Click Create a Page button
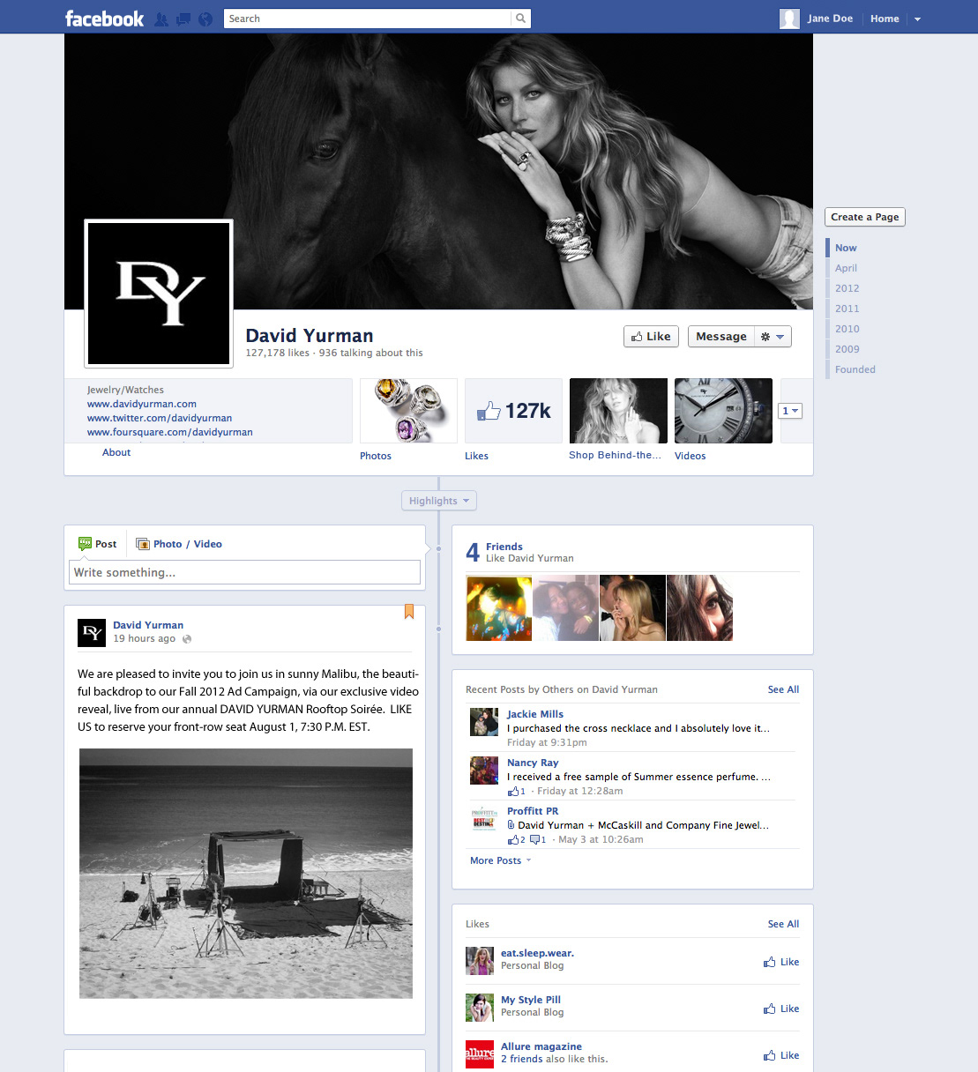Image resolution: width=978 pixels, height=1072 pixels. (x=865, y=217)
